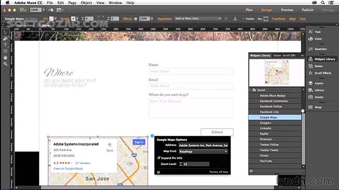Open Notification Center list icon
The image size is (339, 190).
331,3
